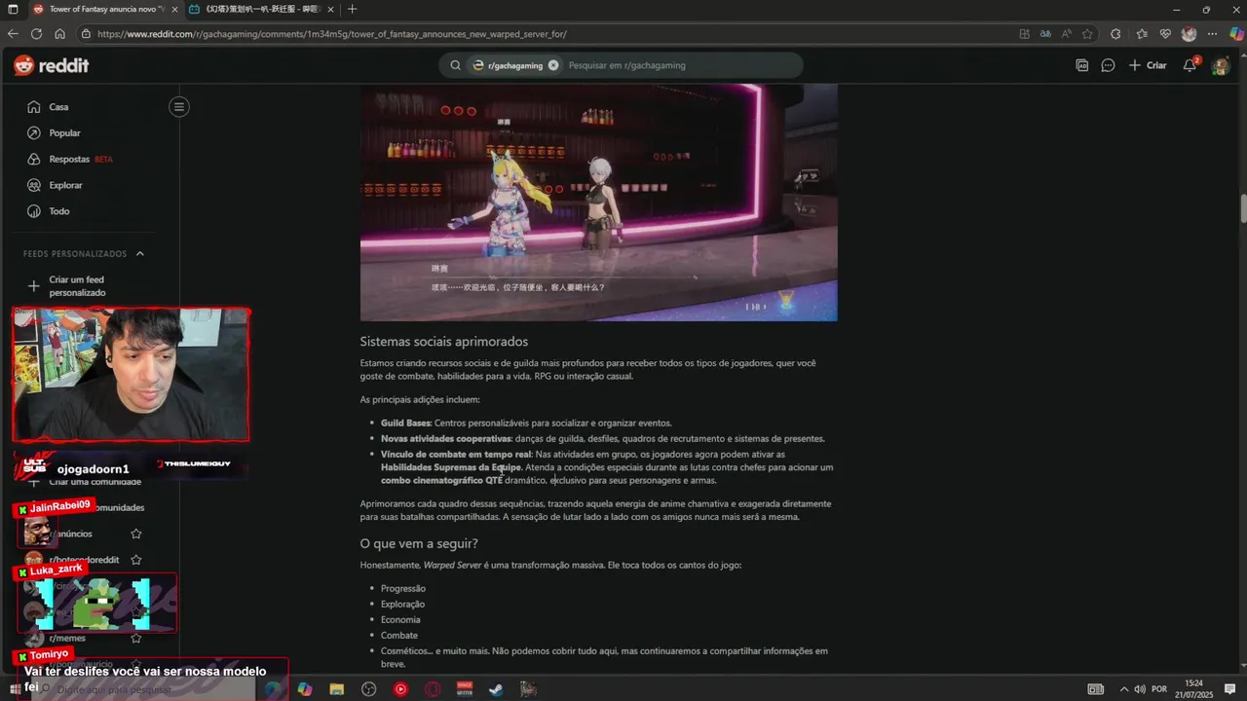Click the Guild Bases bullet text
This screenshot has height=701, width=1247.
(x=526, y=424)
